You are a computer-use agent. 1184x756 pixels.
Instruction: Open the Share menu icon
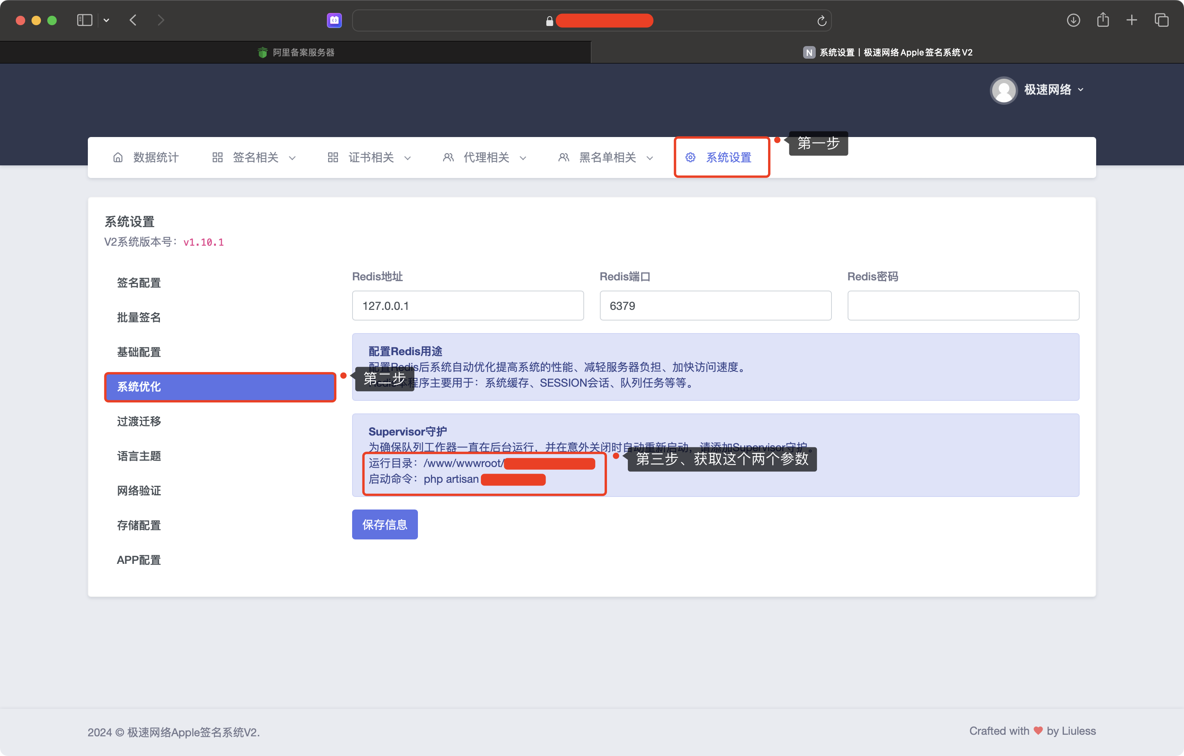pyautogui.click(x=1103, y=20)
